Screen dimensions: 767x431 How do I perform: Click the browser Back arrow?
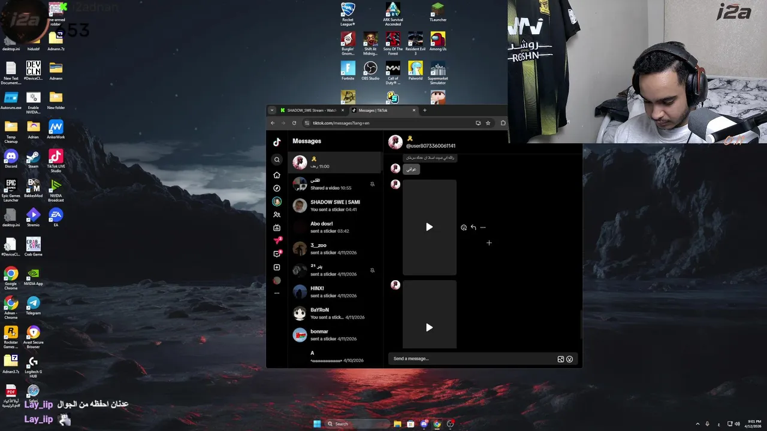click(273, 123)
